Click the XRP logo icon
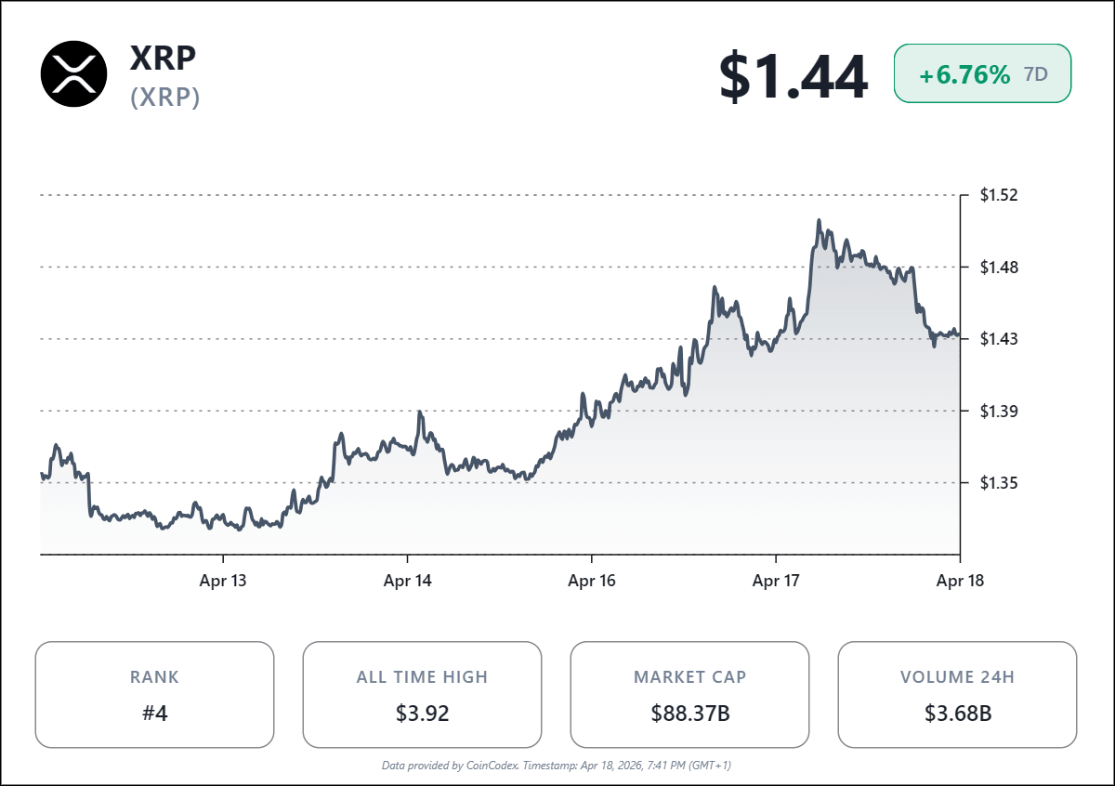The image size is (1115, 786). (74, 73)
